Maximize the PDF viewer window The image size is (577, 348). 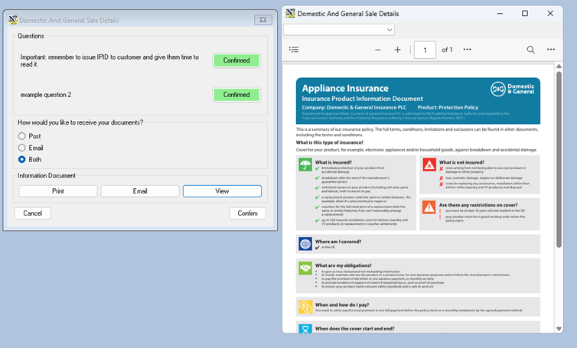click(x=525, y=14)
